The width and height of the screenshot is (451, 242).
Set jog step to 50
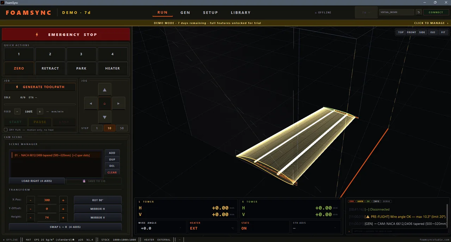tap(122, 128)
